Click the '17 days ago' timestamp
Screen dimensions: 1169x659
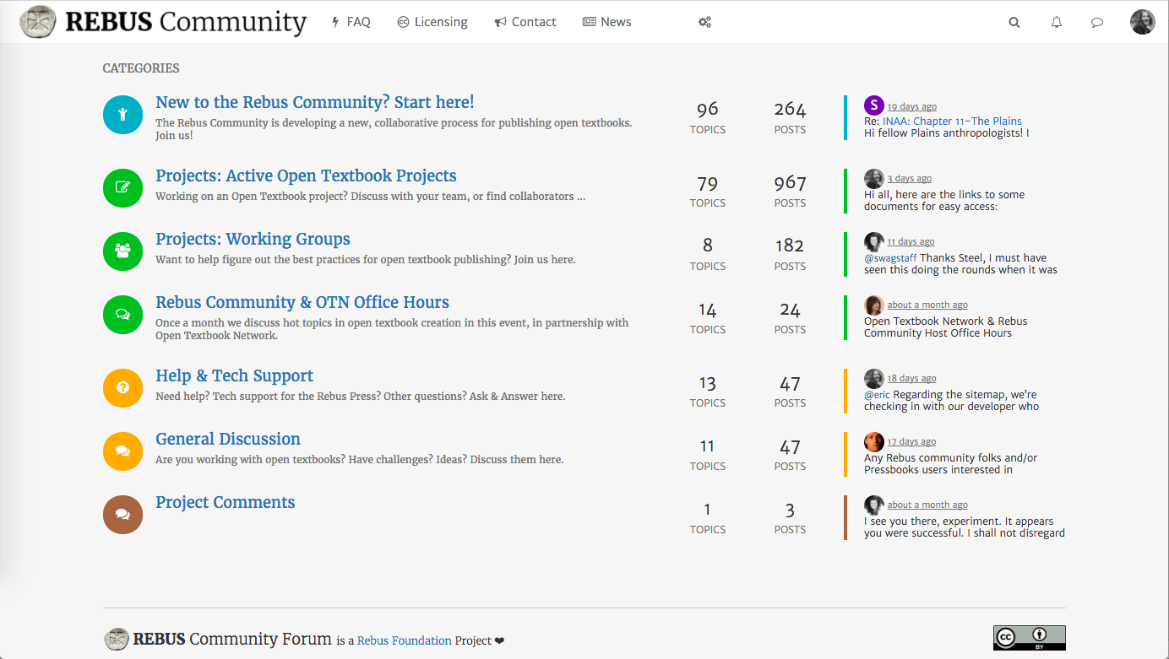pos(911,442)
